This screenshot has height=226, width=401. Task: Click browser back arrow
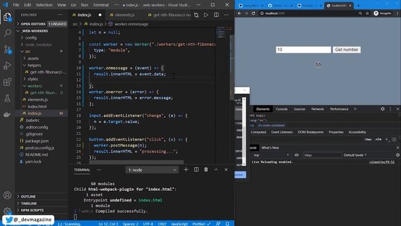239,13
